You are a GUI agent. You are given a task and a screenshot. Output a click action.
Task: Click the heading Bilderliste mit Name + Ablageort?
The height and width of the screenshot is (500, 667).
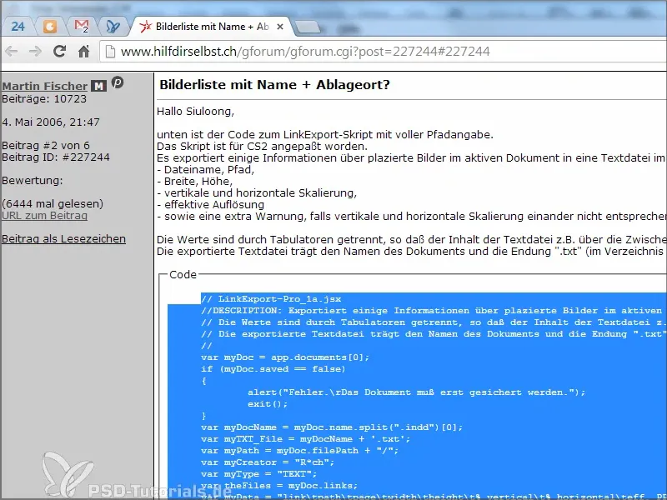(274, 85)
